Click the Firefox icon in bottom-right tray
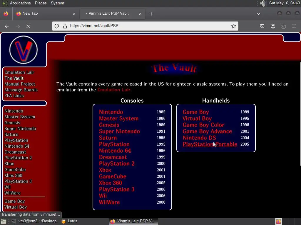 pyautogui.click(x=278, y=221)
